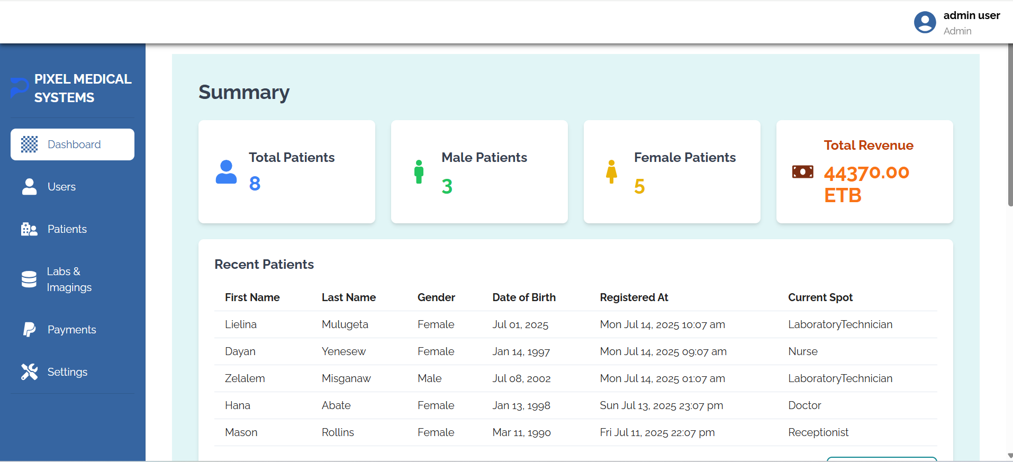Viewport: 1013px width, 462px height.
Task: Click Sun Jul 13, 2025 23:07 pm
Action: (662, 405)
